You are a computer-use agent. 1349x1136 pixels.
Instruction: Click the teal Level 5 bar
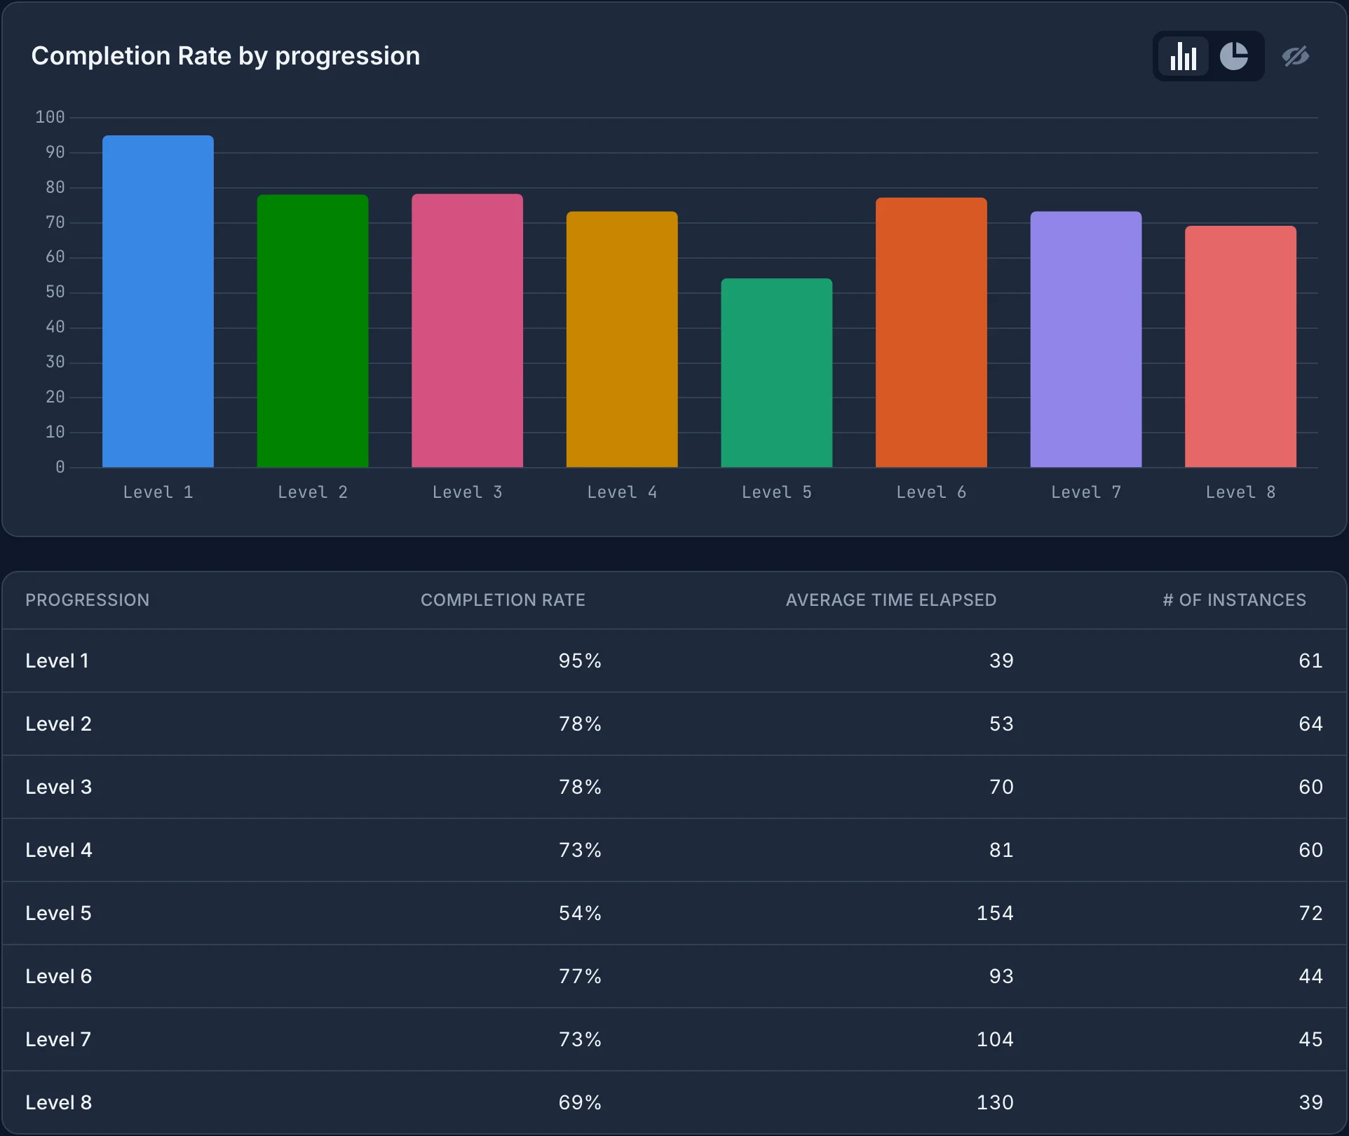777,373
